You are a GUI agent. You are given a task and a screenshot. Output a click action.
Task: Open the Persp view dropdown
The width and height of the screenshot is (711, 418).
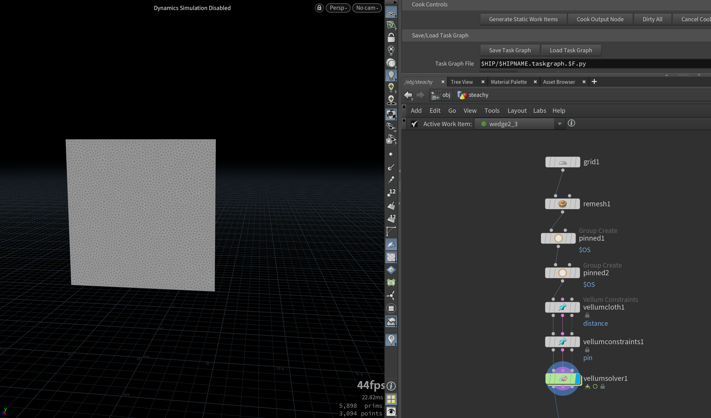click(x=338, y=8)
